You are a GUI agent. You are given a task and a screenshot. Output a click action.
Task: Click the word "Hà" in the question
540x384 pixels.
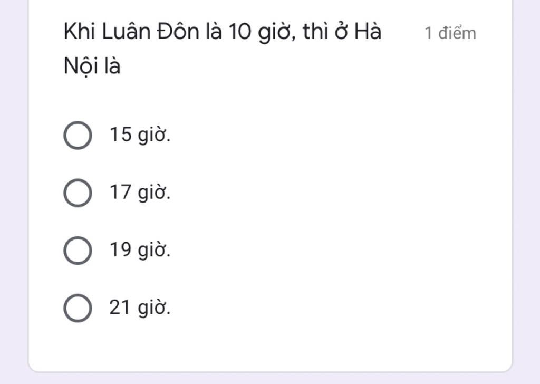point(367,32)
